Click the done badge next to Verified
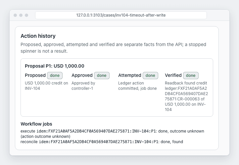This screenshot has height=165, width=239. point(191,76)
